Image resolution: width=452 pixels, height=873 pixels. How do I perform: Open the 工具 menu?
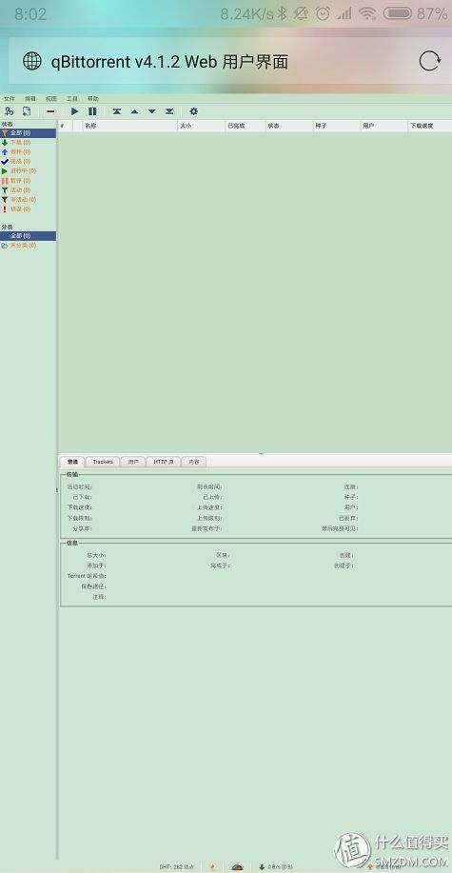[x=71, y=99]
